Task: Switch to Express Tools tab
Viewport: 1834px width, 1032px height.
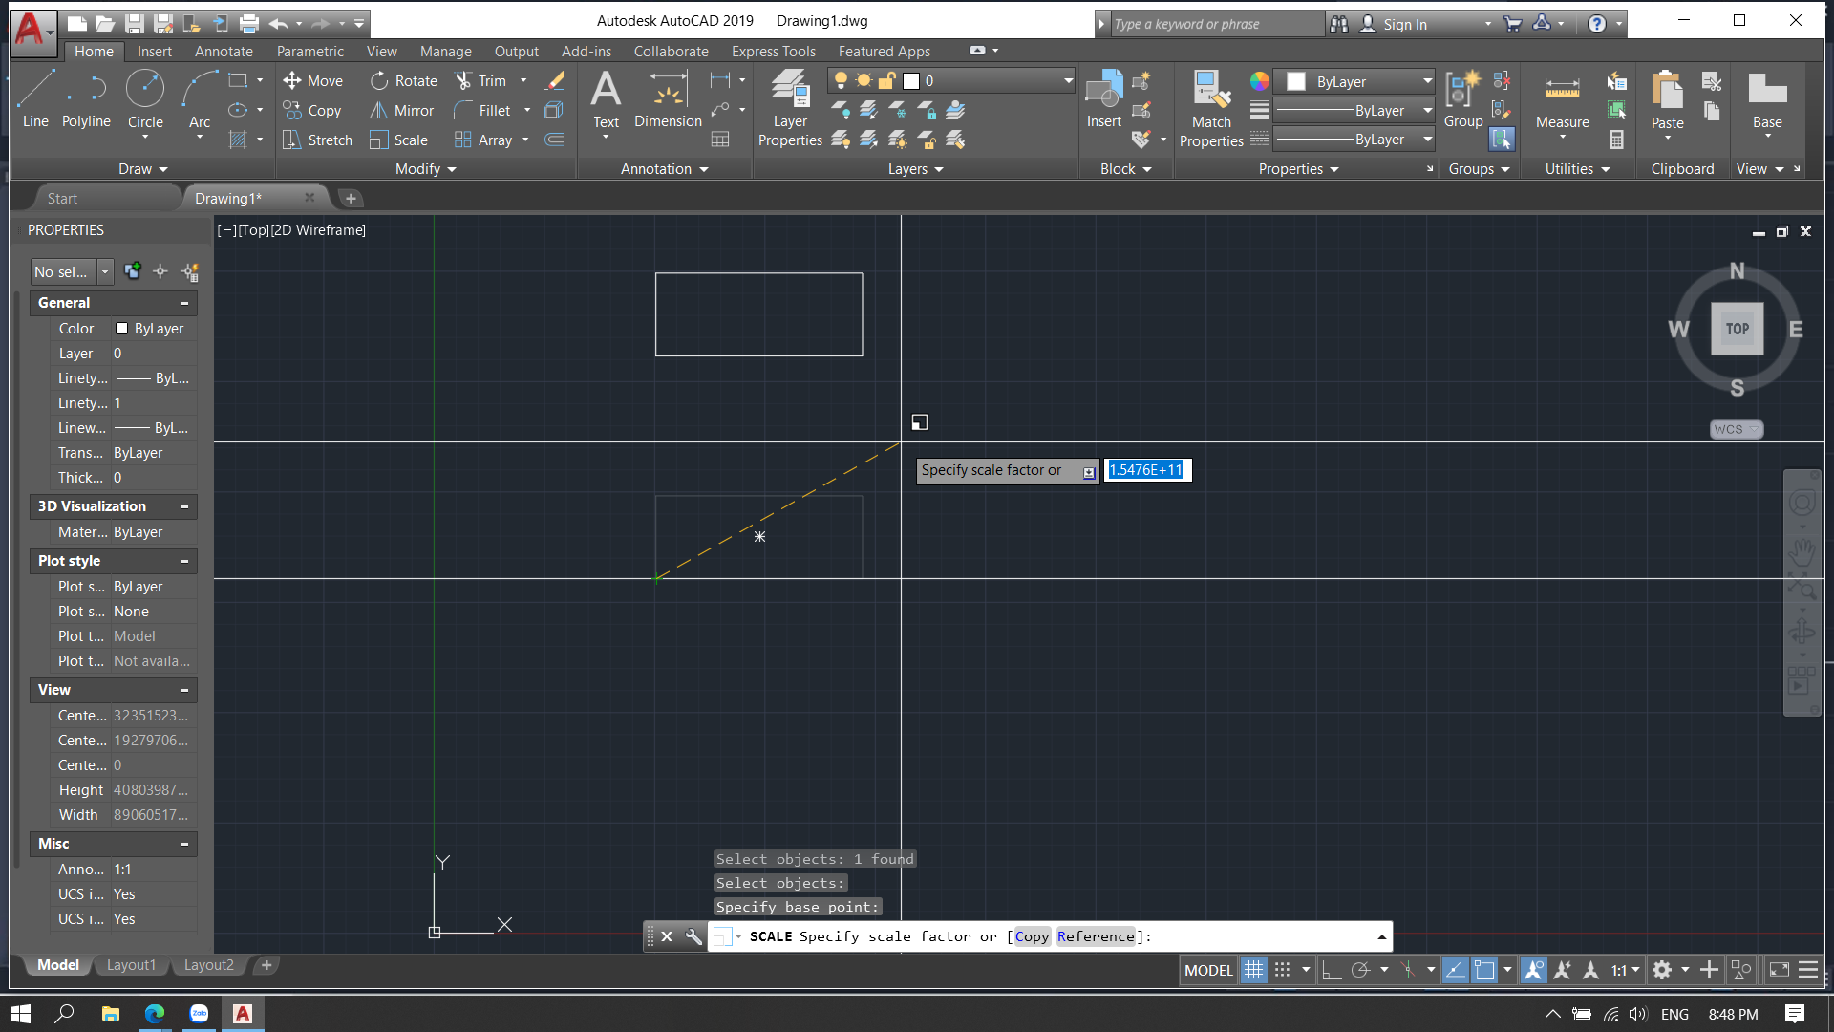Action: pos(773,52)
